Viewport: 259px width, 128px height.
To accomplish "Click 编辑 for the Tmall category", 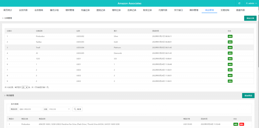I will click(230, 48).
